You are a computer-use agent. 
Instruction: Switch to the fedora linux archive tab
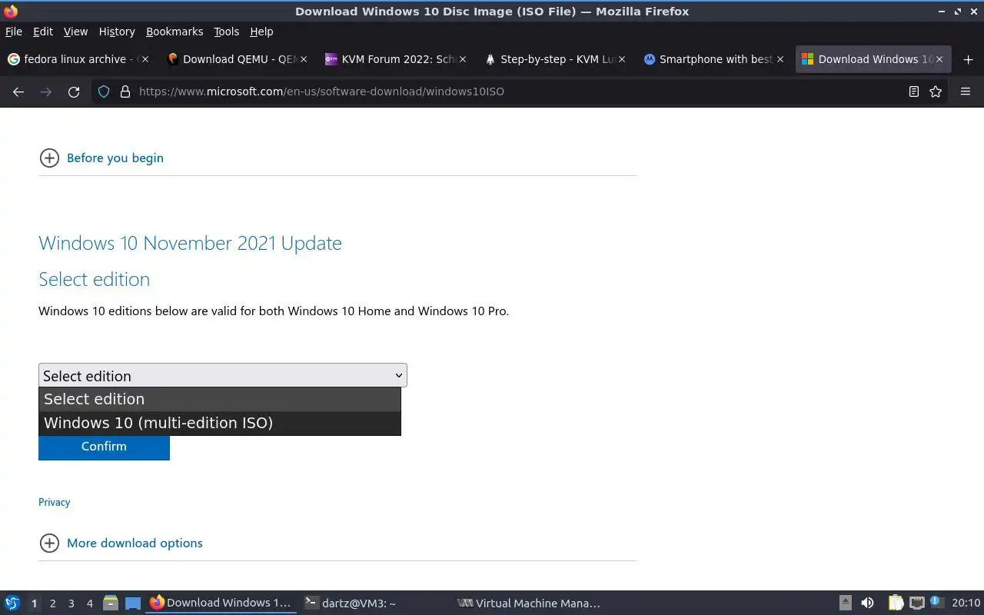click(x=77, y=59)
